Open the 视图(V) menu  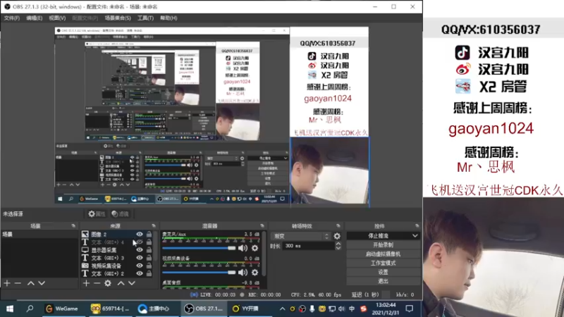pos(57,18)
